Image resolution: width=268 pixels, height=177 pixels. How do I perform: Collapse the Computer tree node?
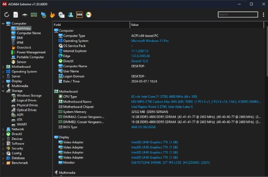[3, 23]
